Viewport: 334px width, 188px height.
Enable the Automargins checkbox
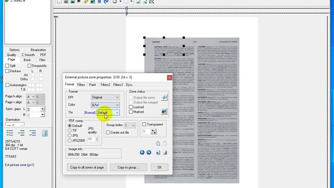(x=7, y=85)
